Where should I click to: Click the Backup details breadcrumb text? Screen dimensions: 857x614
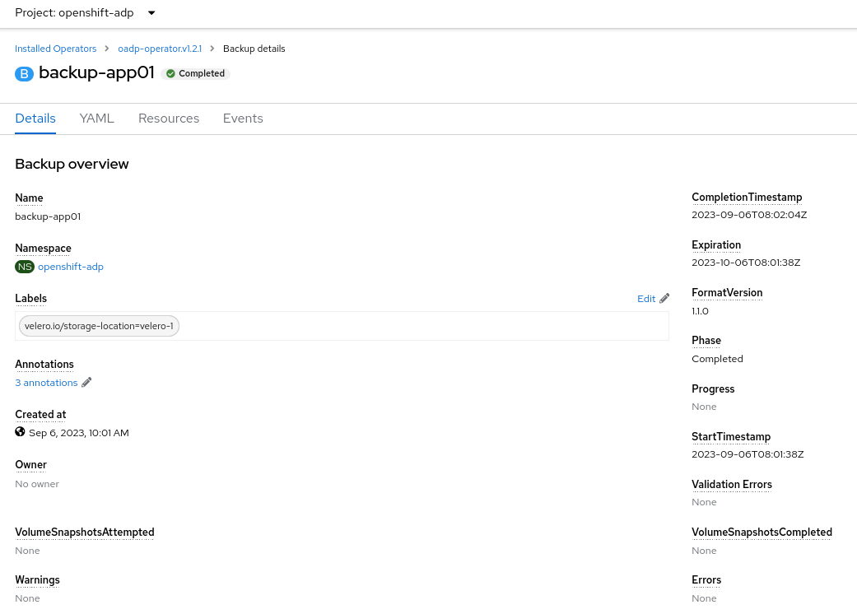click(x=254, y=49)
